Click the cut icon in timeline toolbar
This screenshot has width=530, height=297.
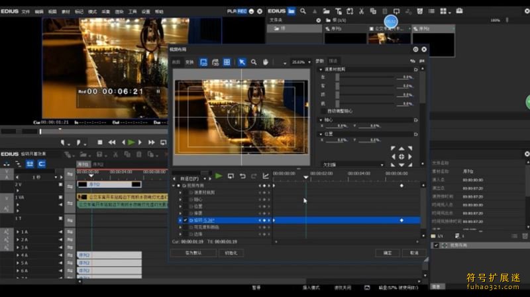click(115, 154)
